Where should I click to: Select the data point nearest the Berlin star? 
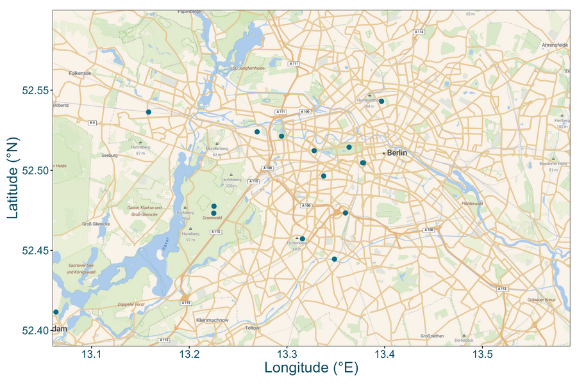(x=363, y=163)
